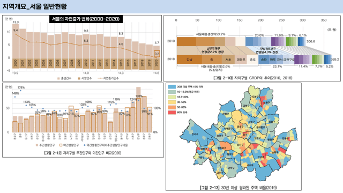Screen dimensions: 343x193
Task: Click the 출생건수 legend swatch
Action: [x=58, y=78]
